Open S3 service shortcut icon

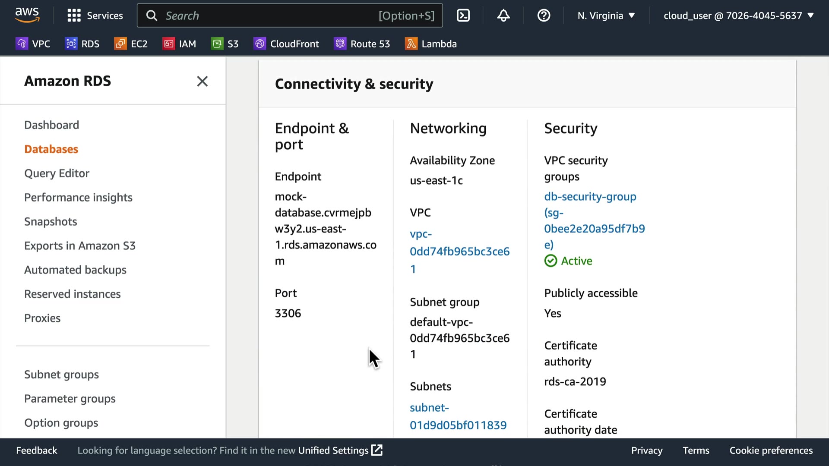pos(217,44)
